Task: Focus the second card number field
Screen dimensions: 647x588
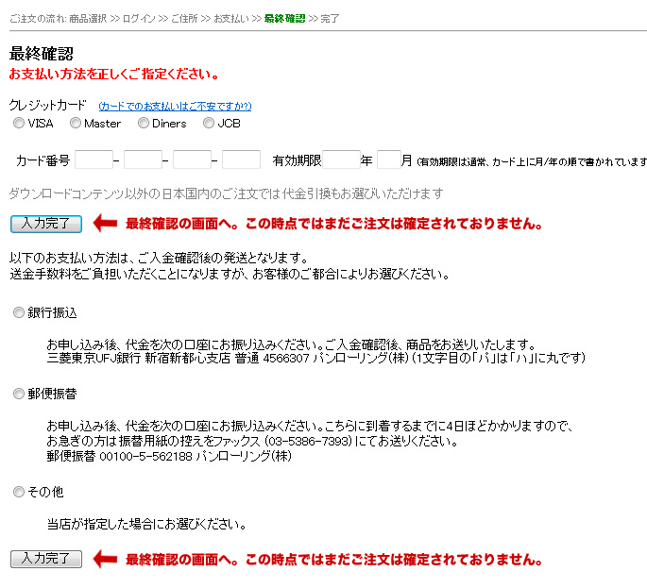Action: coord(143,160)
